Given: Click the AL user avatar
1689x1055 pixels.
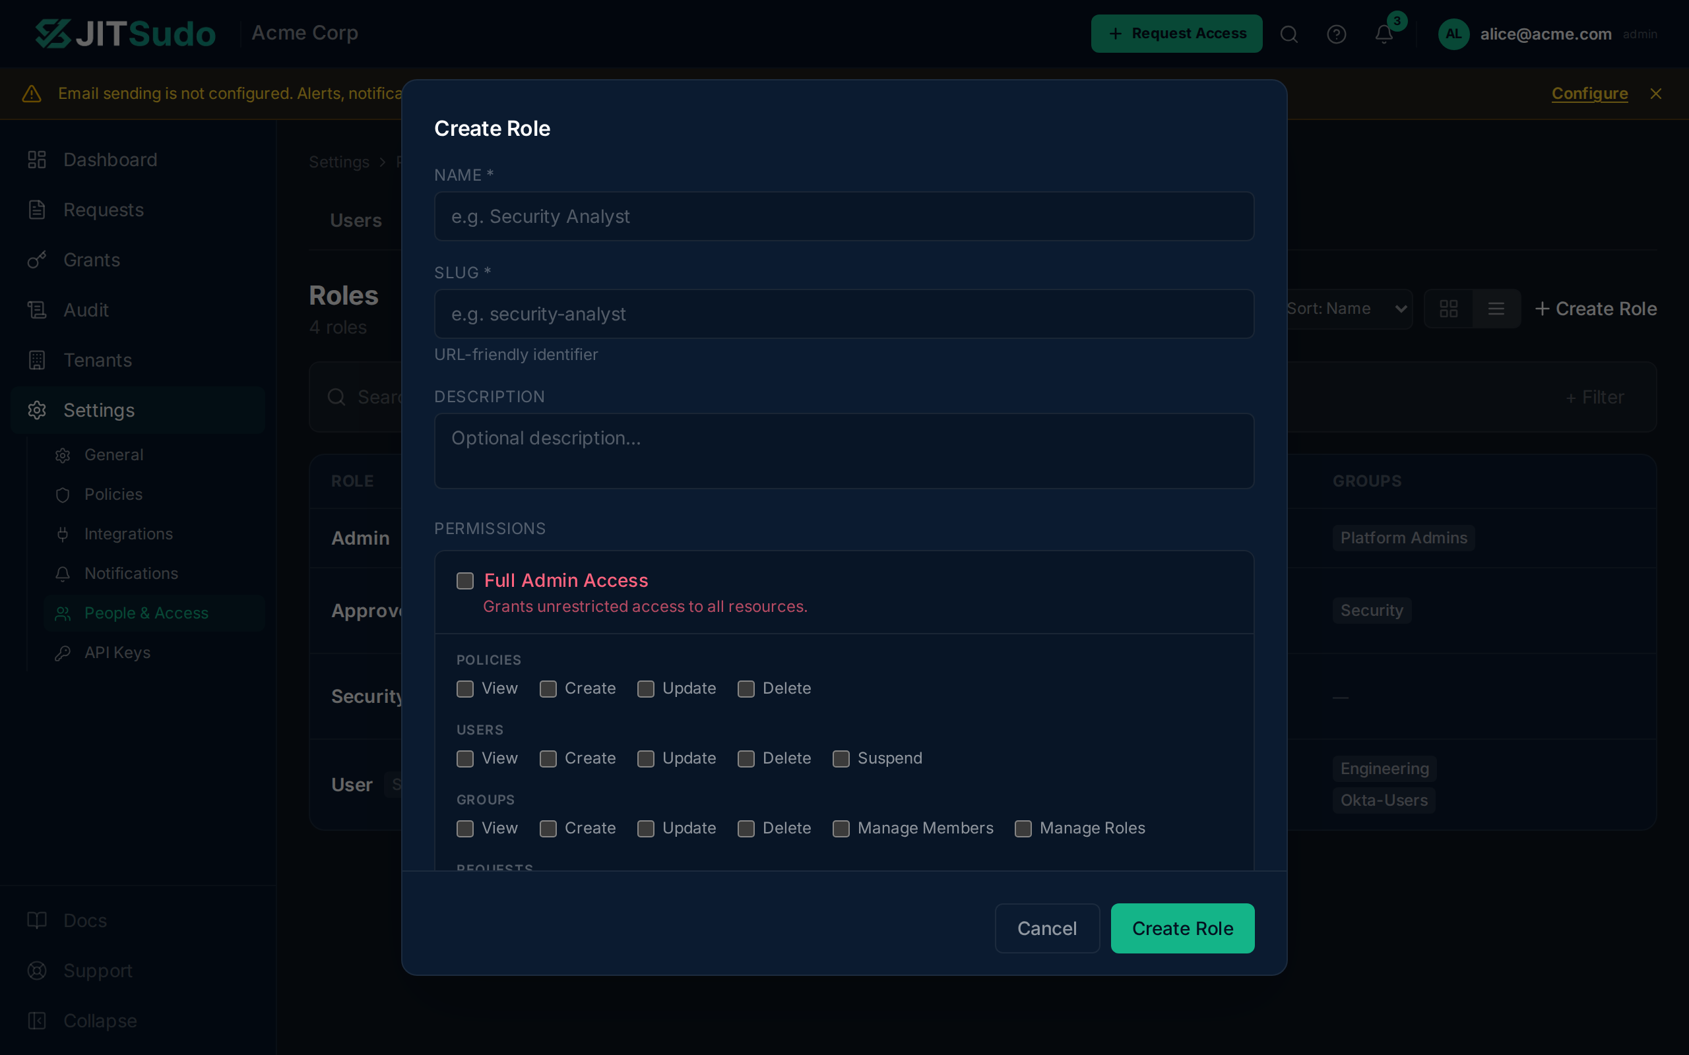Looking at the screenshot, I should 1453,34.
